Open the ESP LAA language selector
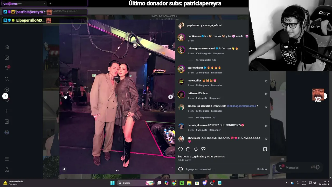 click(x=304, y=183)
